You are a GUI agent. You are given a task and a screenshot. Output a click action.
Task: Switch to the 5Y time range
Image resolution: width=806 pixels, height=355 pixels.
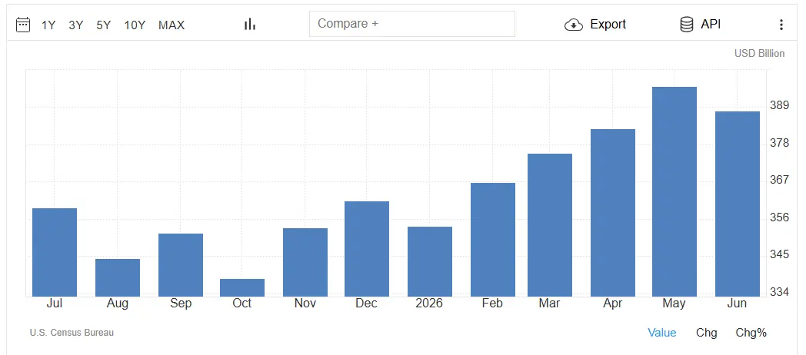103,25
